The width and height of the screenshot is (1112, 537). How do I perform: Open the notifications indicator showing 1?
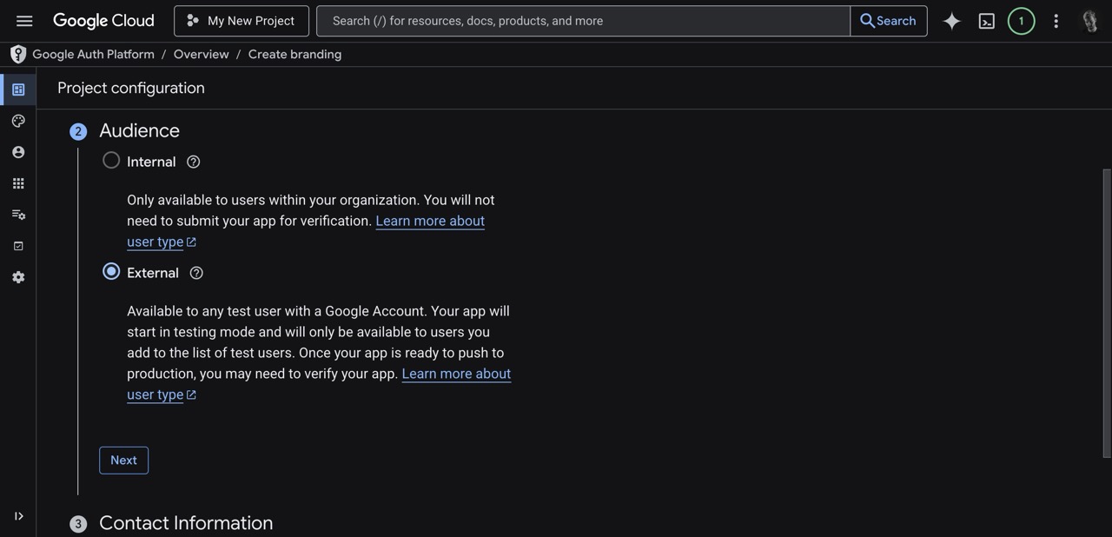point(1021,21)
